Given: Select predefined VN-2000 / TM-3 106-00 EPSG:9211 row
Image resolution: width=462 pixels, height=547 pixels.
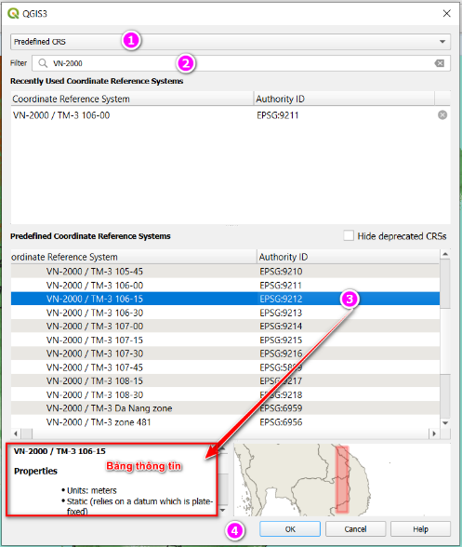Looking at the screenshot, I should (225, 286).
